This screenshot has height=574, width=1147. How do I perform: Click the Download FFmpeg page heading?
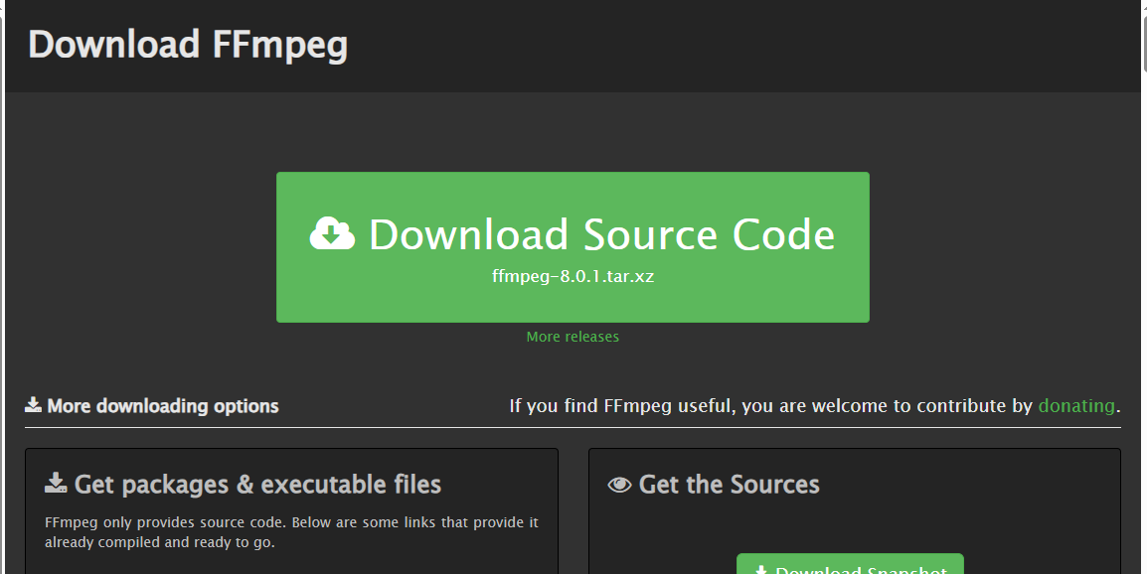188,45
